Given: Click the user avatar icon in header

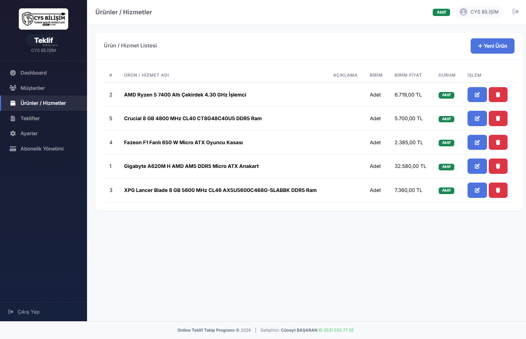Looking at the screenshot, I should click(x=463, y=12).
